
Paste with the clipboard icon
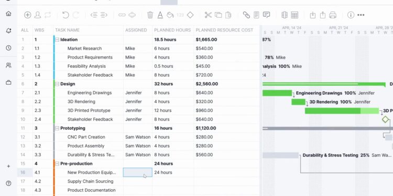[x=228, y=15]
